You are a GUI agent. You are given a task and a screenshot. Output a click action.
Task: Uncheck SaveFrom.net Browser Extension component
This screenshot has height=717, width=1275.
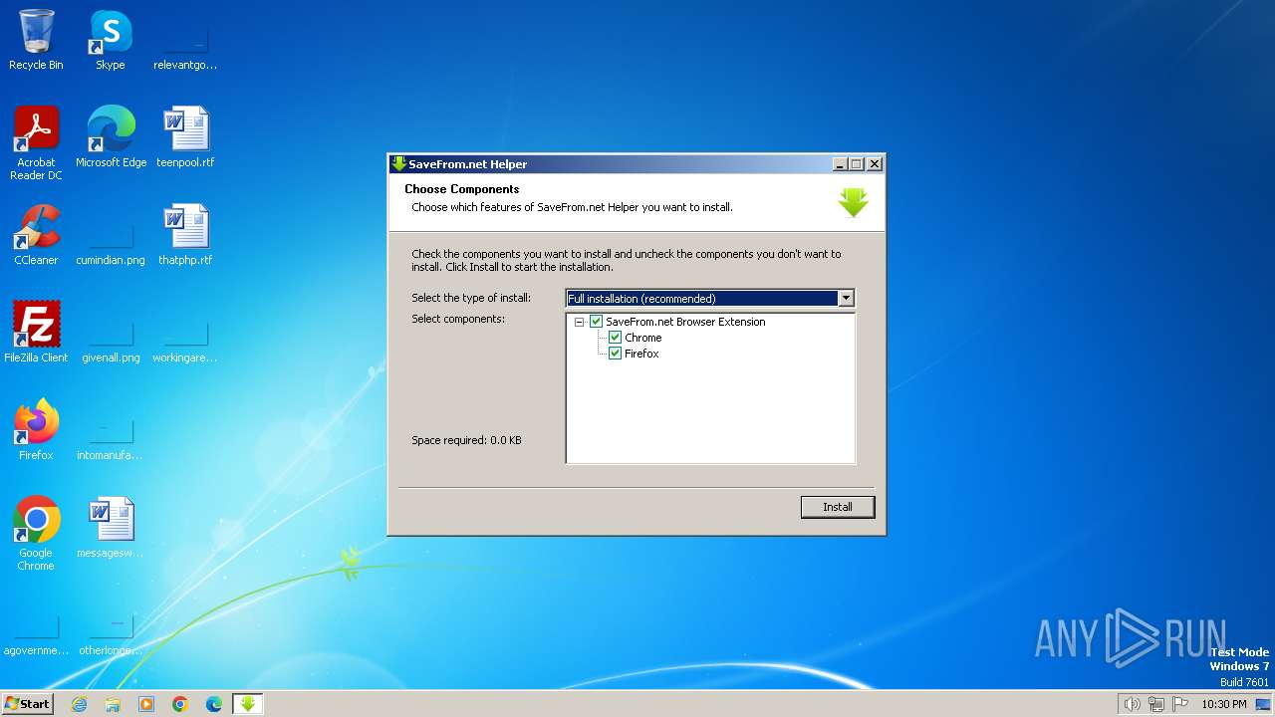point(597,322)
